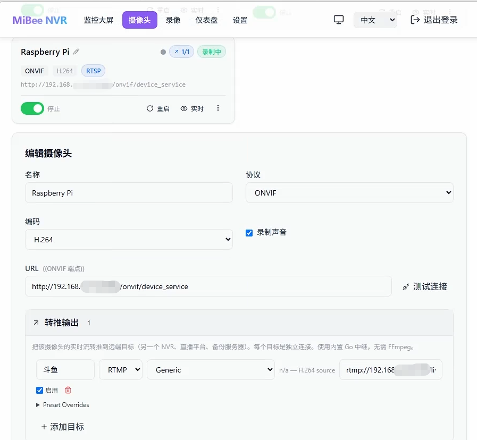The height and width of the screenshot is (440, 477).
Task: Click 退出登录 to log out
Action: pos(434,20)
